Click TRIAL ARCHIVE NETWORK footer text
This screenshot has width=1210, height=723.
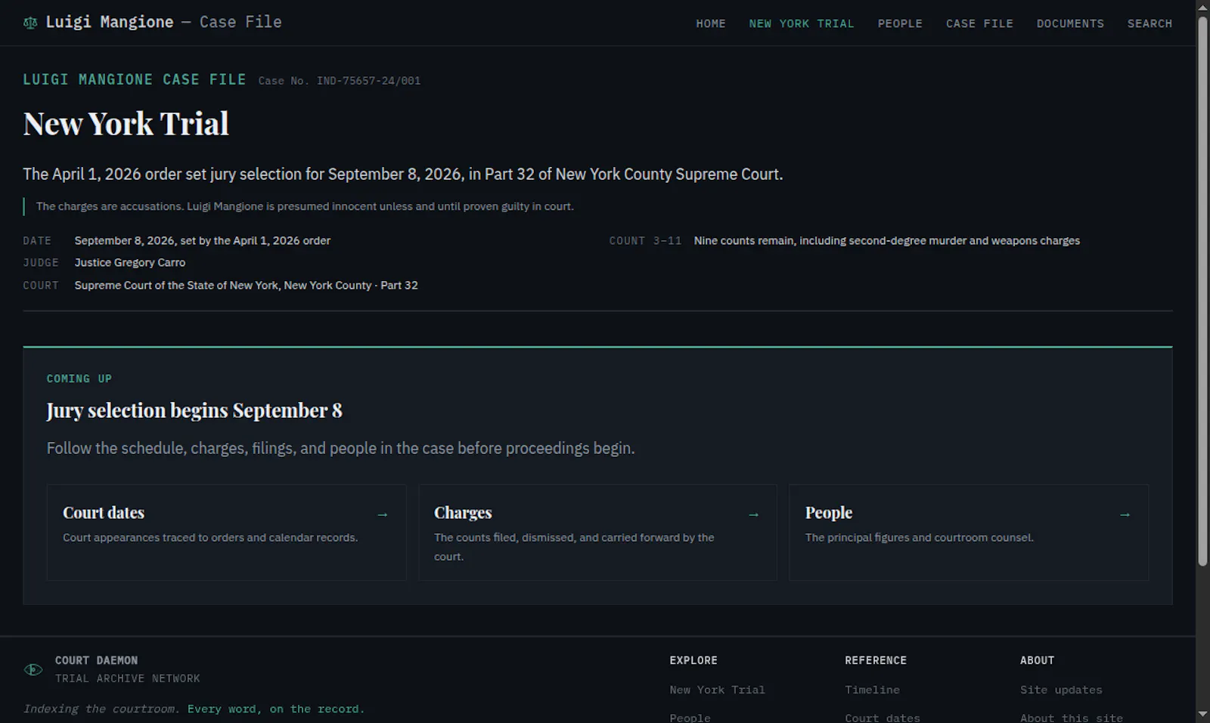pyautogui.click(x=128, y=678)
